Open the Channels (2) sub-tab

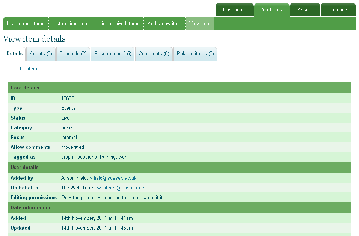(73, 54)
